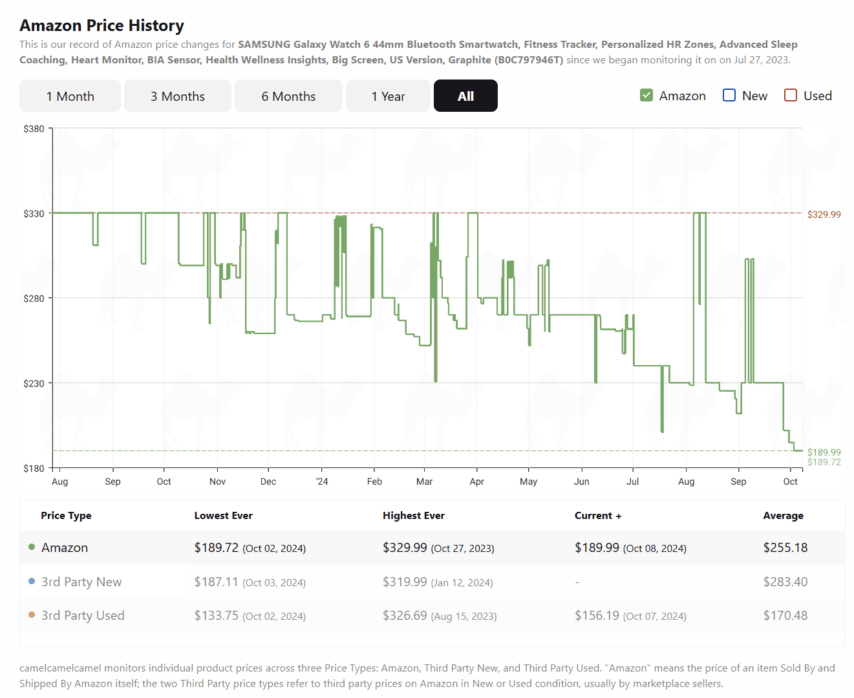Image resolution: width=854 pixels, height=698 pixels.
Task: Show the 6 Months price history
Action: coord(288,96)
